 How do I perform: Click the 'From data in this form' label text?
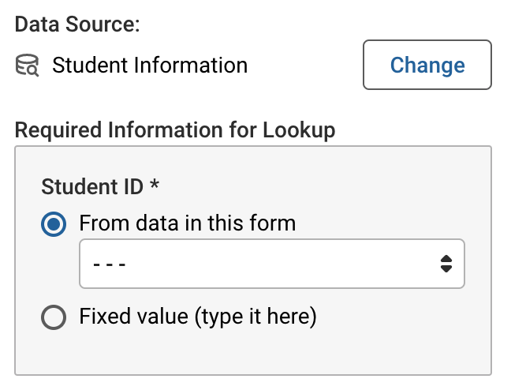coord(187,223)
